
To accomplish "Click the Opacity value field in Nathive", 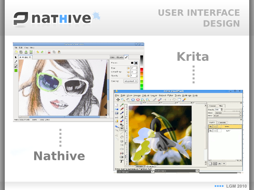I will pos(133,76).
